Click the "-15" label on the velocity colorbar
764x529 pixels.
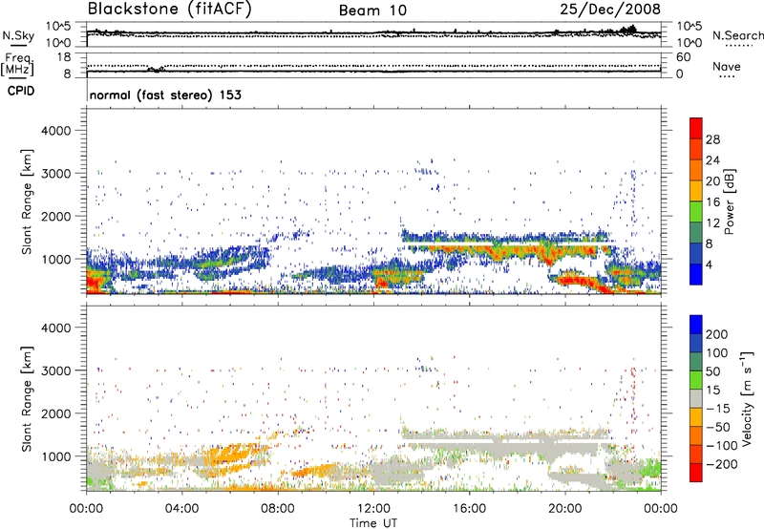pos(718,409)
